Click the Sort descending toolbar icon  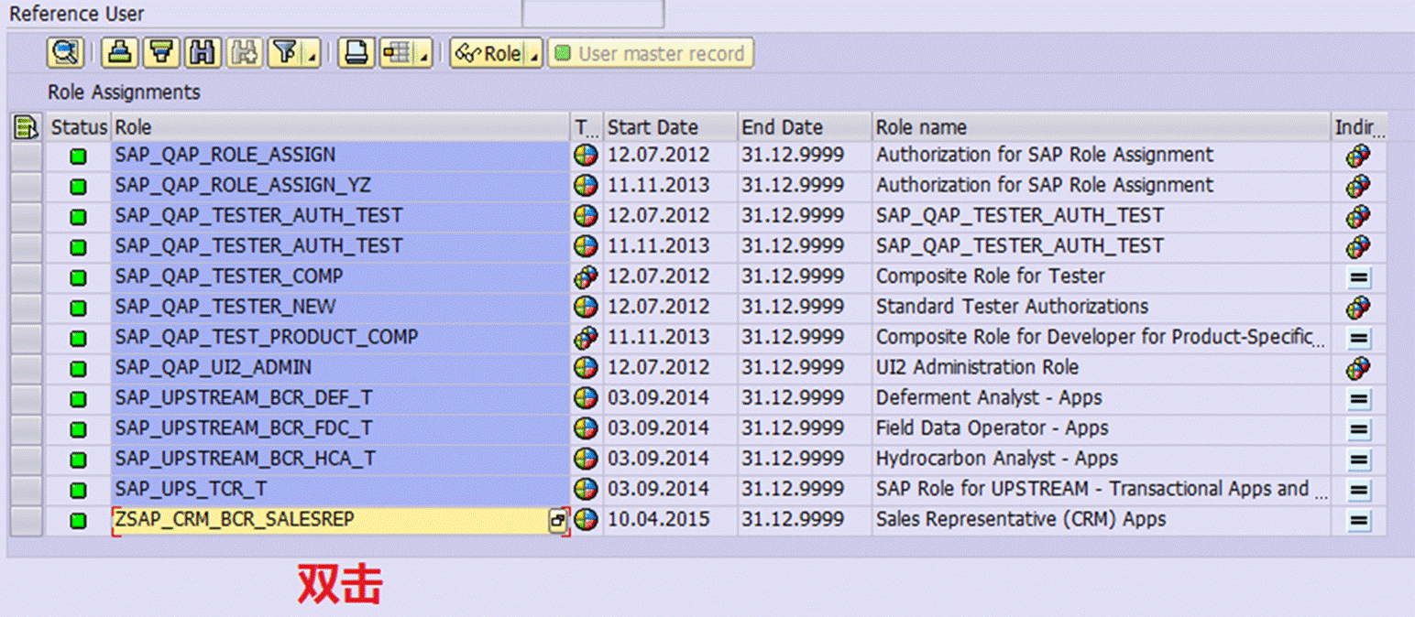(x=161, y=53)
